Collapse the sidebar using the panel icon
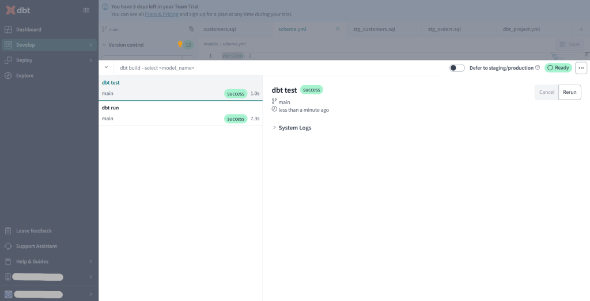Screen dimensions: 590x301 86,10
